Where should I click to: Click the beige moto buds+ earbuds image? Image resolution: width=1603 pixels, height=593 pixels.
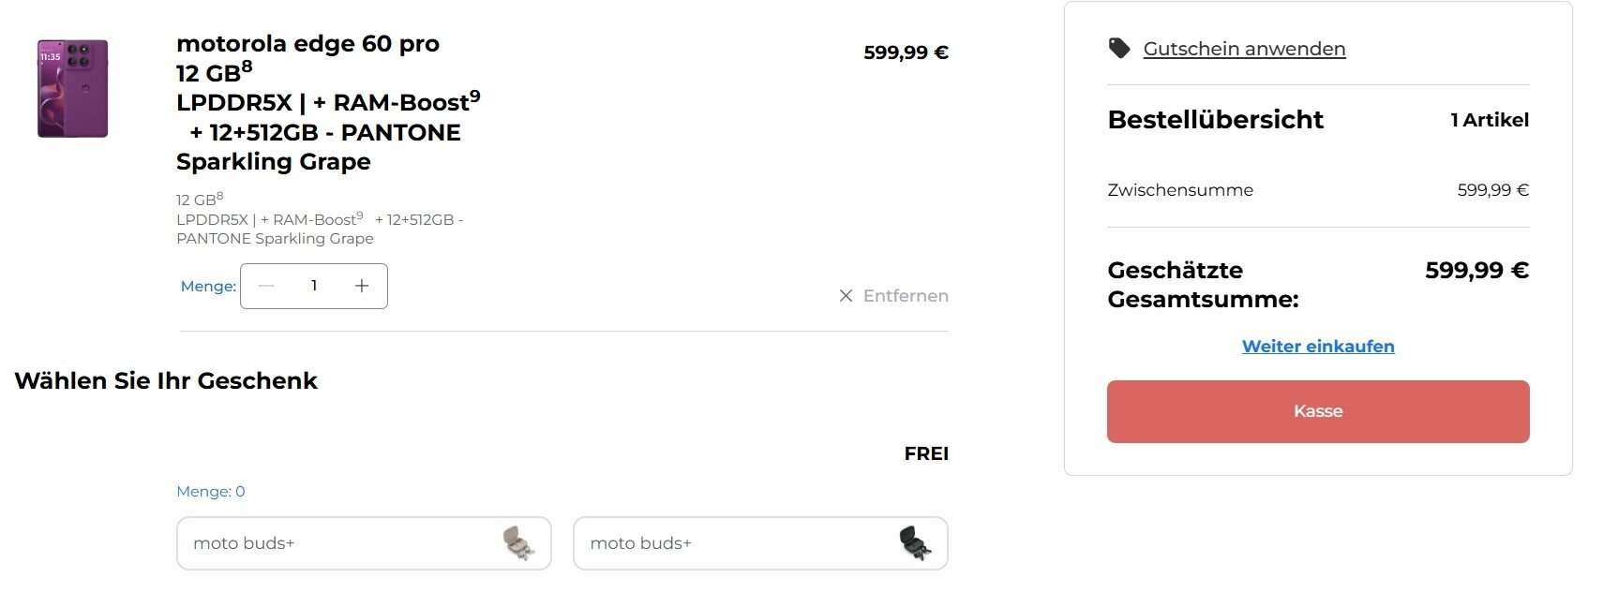pyautogui.click(x=518, y=543)
